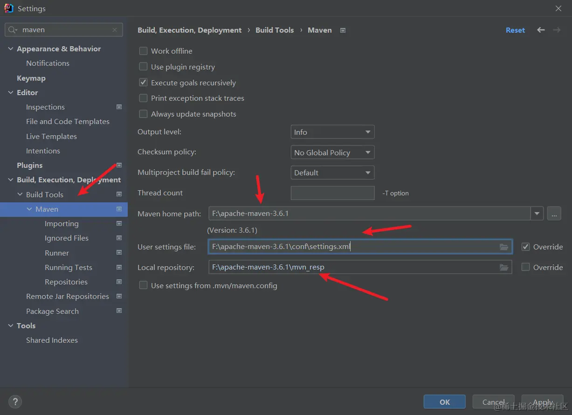Image resolution: width=572 pixels, height=415 pixels.
Task: Click the clear search icon in search box
Action: coord(115,30)
